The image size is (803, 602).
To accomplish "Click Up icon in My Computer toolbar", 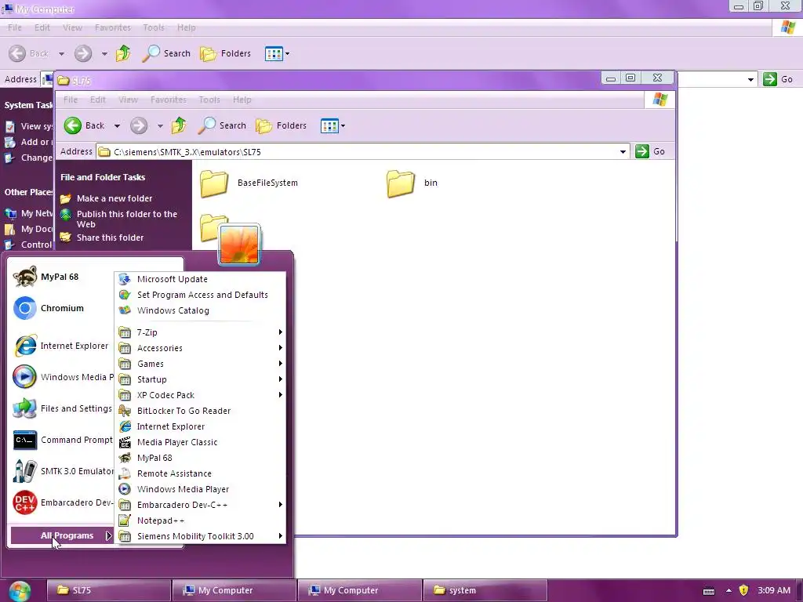I will click(x=123, y=53).
